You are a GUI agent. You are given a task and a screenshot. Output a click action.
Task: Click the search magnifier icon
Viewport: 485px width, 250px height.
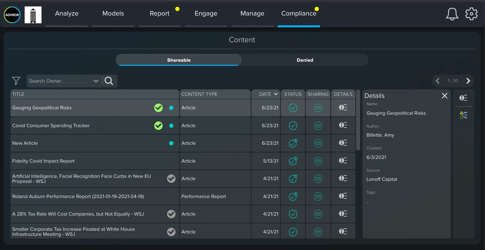point(109,81)
